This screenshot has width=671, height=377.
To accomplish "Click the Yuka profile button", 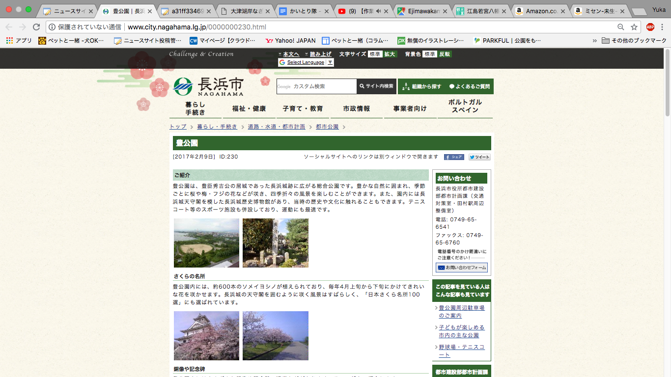I will coord(658,9).
